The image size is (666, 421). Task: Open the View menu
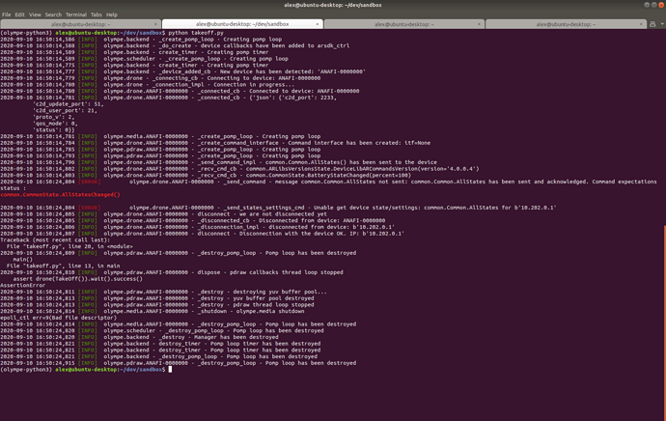coord(35,14)
